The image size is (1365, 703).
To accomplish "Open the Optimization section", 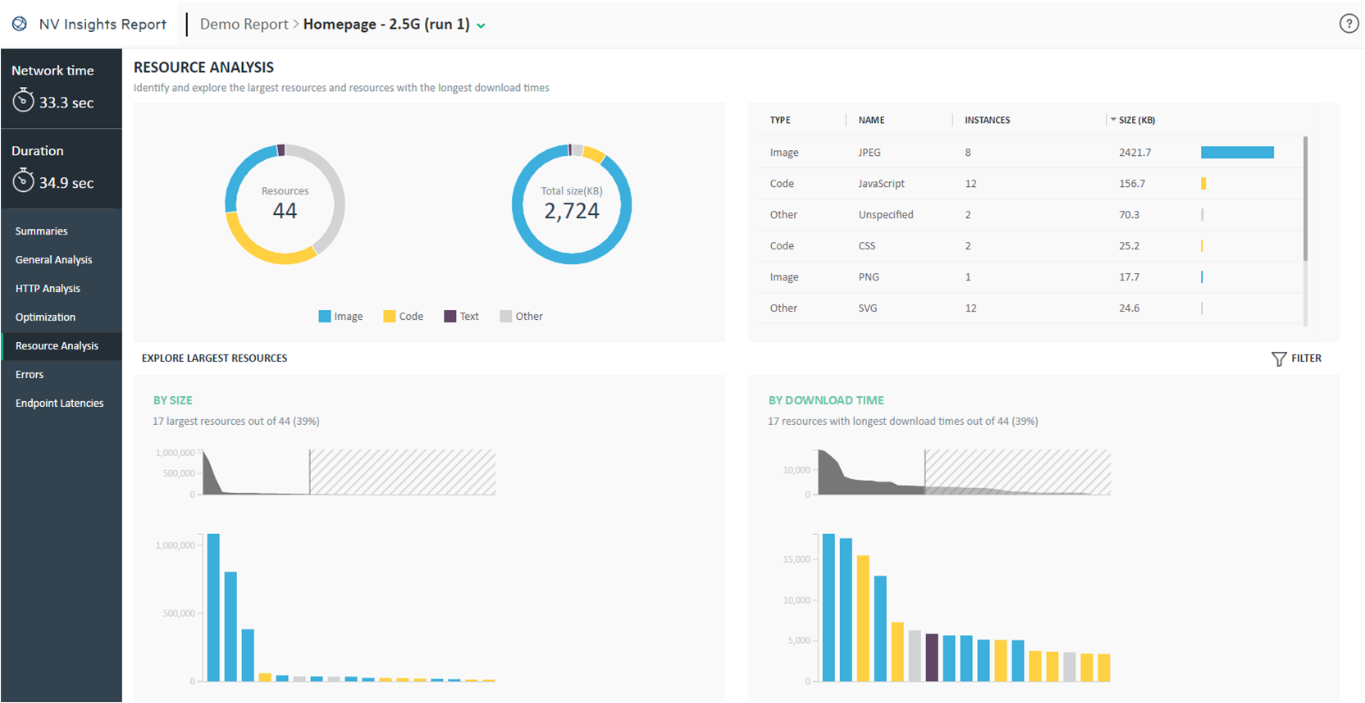I will pos(45,317).
